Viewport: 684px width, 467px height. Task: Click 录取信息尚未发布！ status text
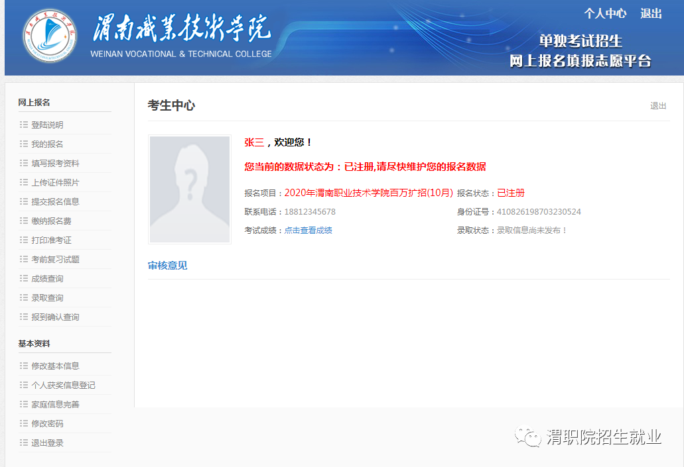point(532,231)
